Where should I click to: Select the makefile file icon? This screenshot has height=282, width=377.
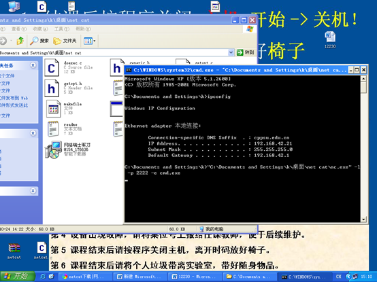[x=53, y=109]
